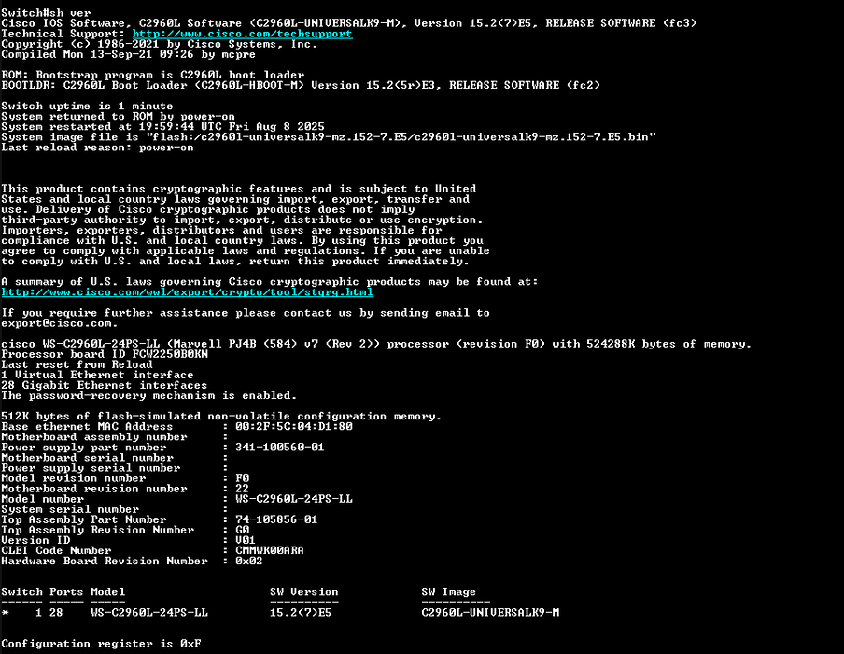Select WS-C2960L-24PS-LL beside 'Model number' label

(x=294, y=499)
